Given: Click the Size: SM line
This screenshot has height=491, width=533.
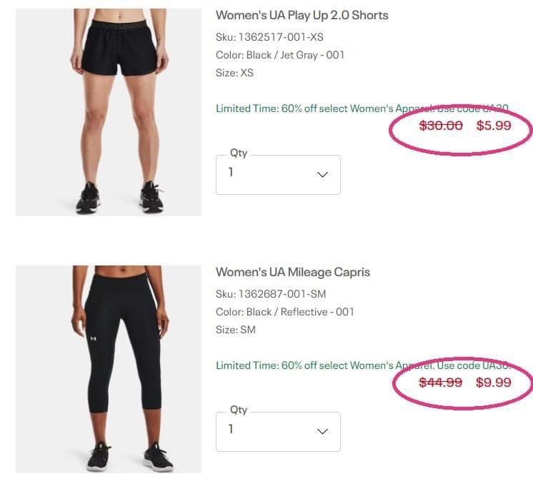Looking at the screenshot, I should (235, 330).
